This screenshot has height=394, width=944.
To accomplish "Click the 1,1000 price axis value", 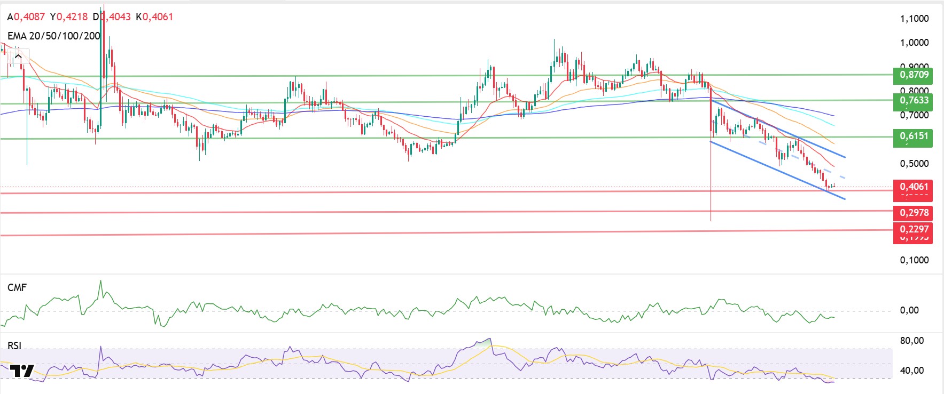I will (x=914, y=19).
